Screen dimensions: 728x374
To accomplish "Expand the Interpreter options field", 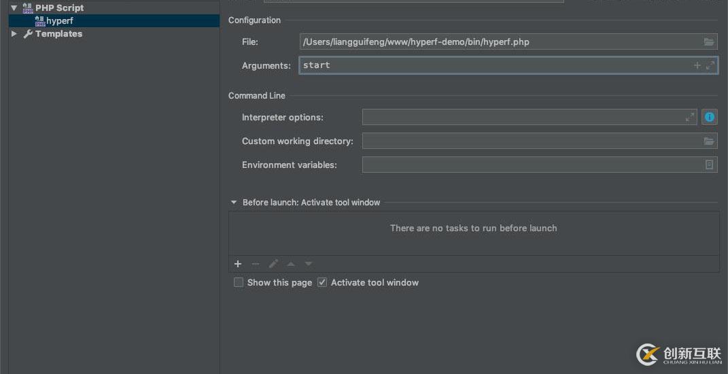I will pyautogui.click(x=690, y=118).
